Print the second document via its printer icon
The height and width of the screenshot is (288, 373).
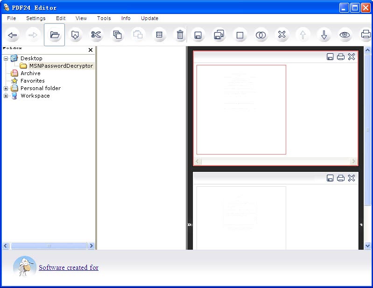(x=341, y=178)
